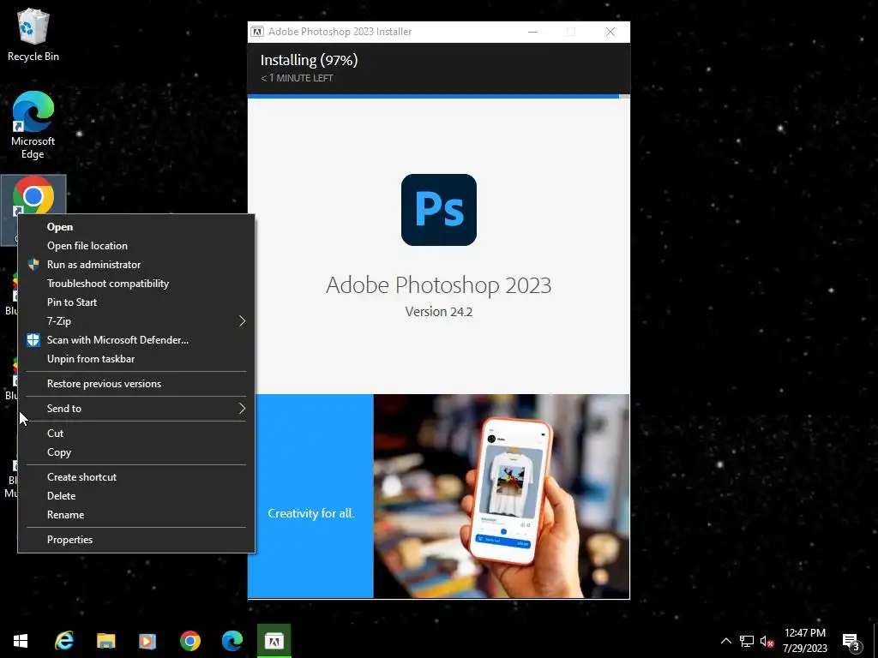Screen dimensions: 878x658
Task: Click the Adobe installer title bar icon
Action: click(x=257, y=32)
